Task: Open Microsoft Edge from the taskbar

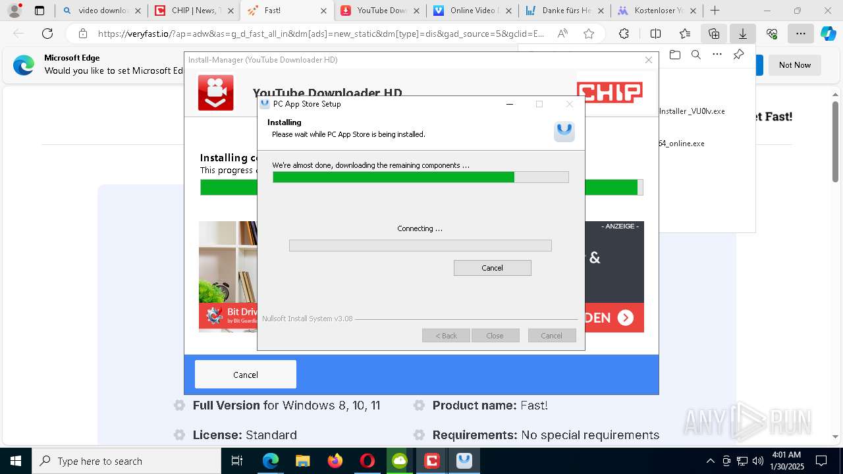Action: (271, 461)
